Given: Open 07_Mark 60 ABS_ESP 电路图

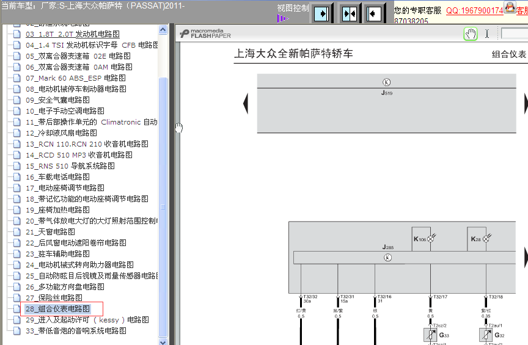Looking at the screenshot, I should [x=75, y=78].
